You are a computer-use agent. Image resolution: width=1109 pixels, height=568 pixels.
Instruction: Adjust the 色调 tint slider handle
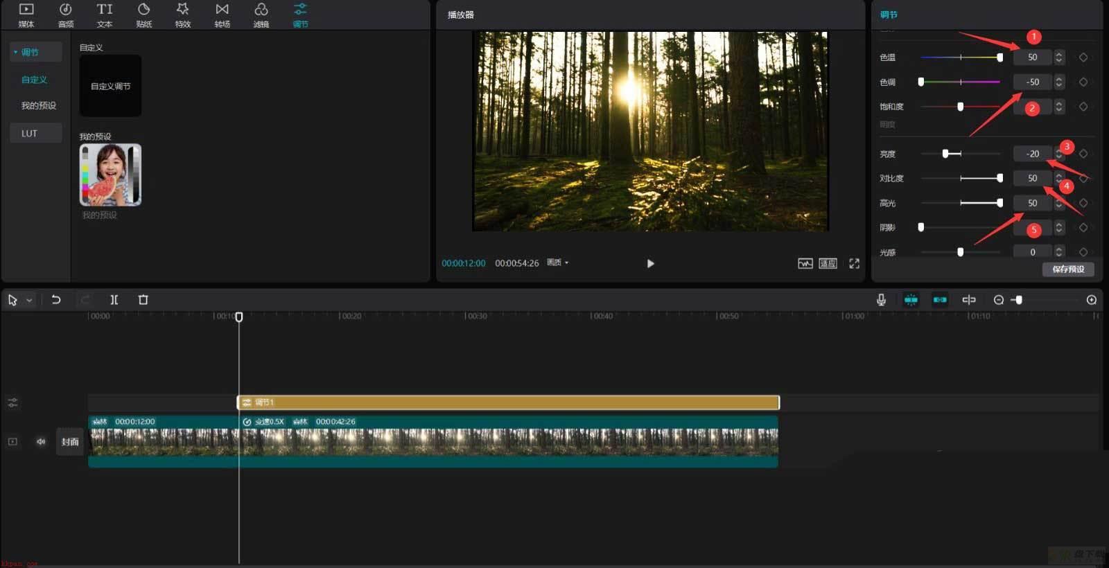(x=921, y=82)
